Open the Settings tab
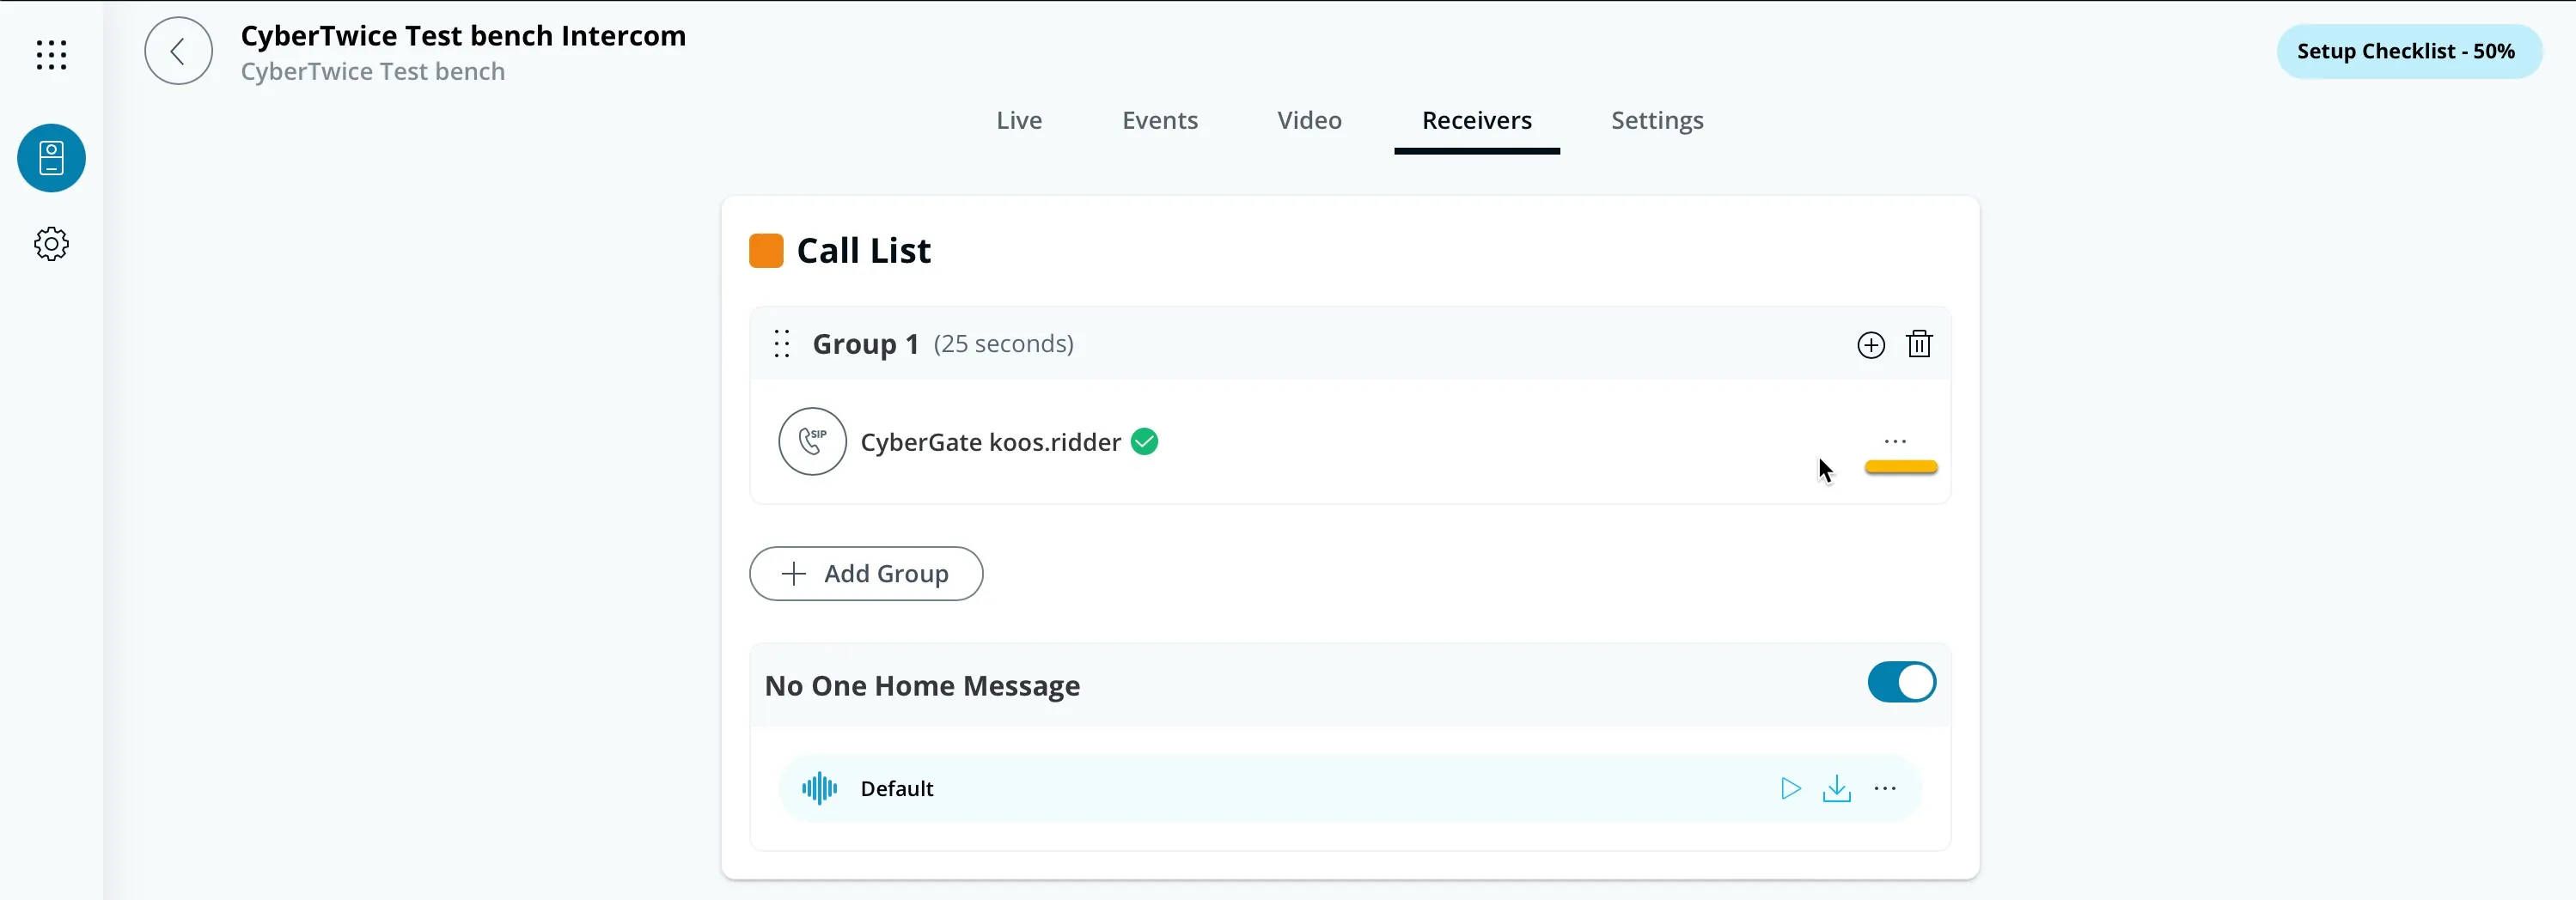The width and height of the screenshot is (2576, 900). click(1656, 121)
